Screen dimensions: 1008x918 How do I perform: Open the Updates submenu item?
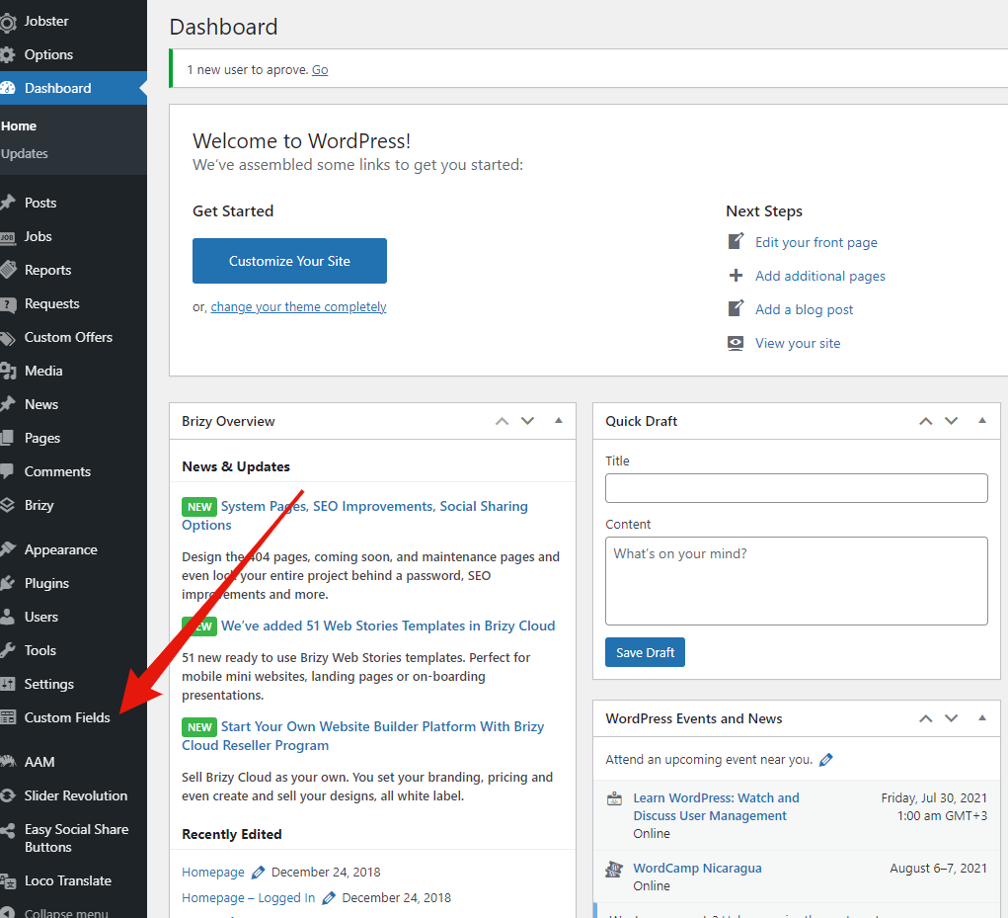pos(25,154)
